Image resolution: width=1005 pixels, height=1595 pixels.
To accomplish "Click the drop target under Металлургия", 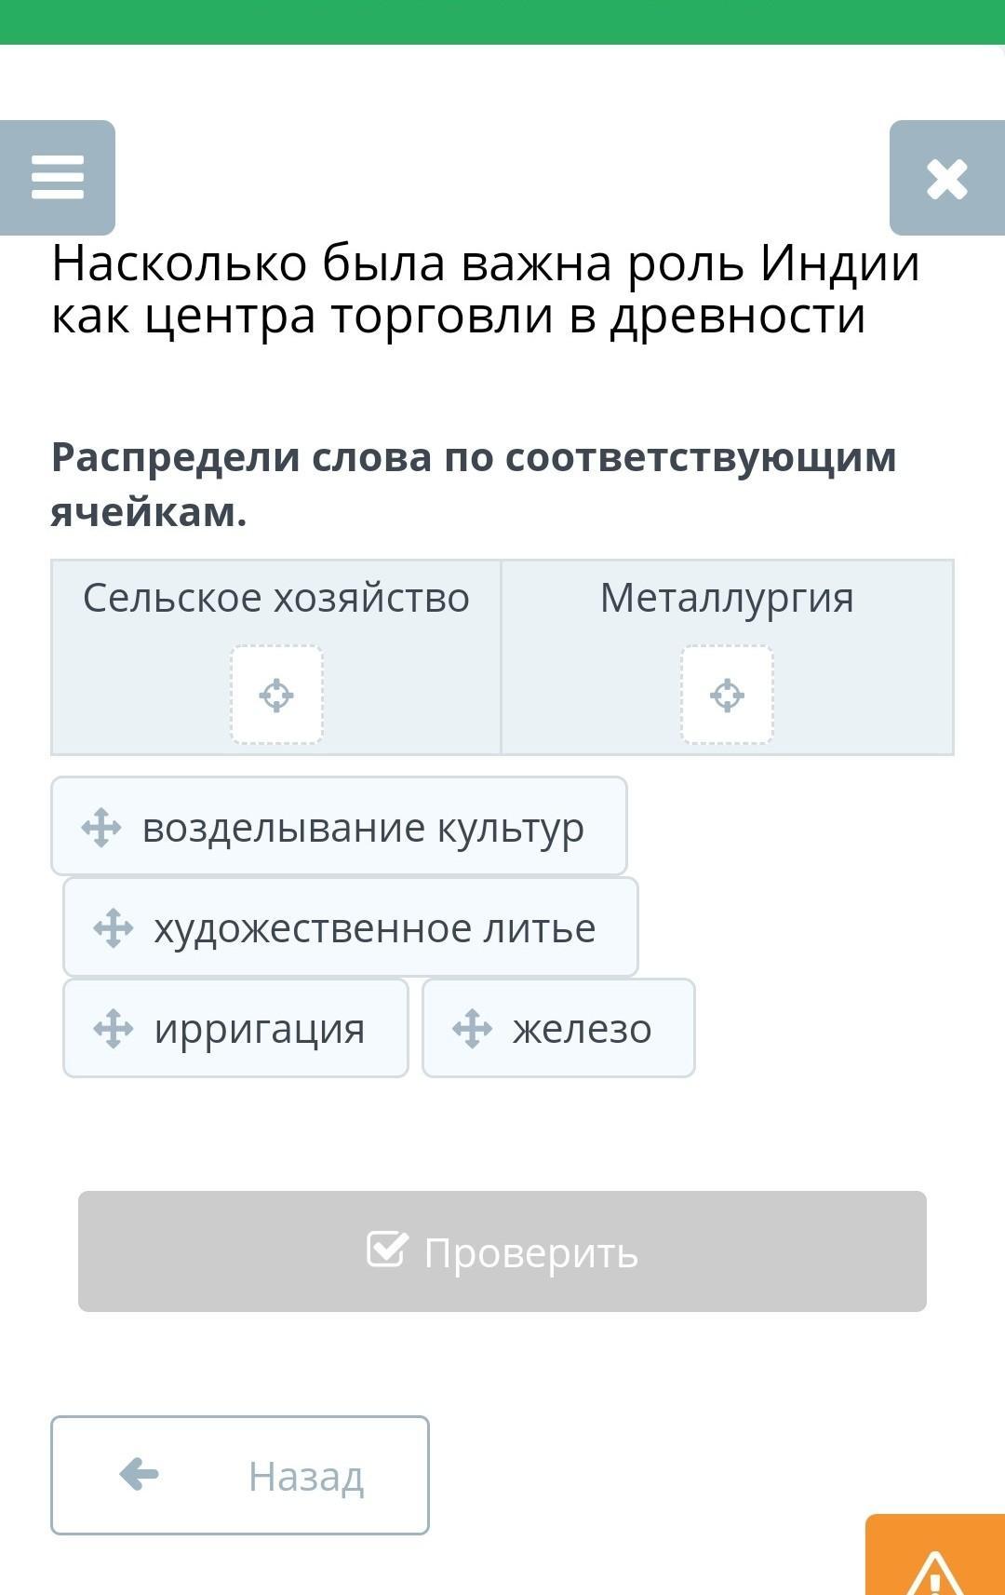I will tap(727, 695).
